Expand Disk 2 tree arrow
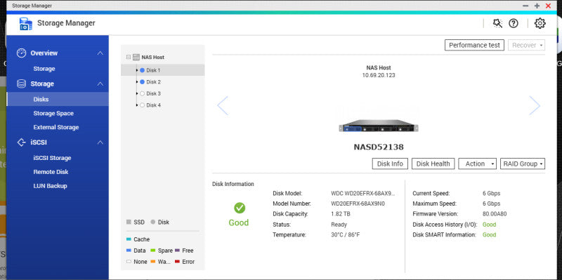The image size is (562, 280). pyautogui.click(x=137, y=82)
